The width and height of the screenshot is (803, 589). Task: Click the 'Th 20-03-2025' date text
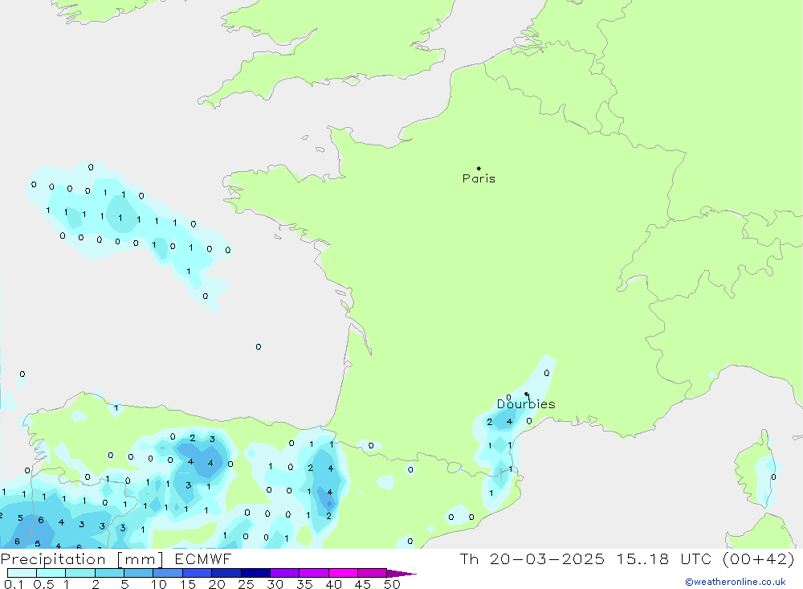(532, 558)
